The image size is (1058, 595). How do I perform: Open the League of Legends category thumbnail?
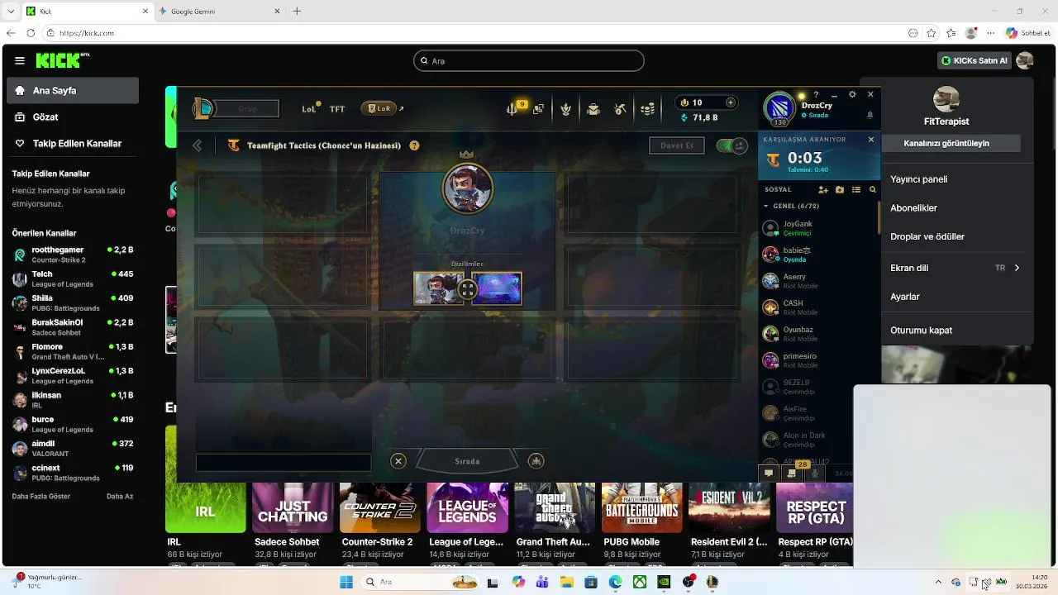(467, 507)
